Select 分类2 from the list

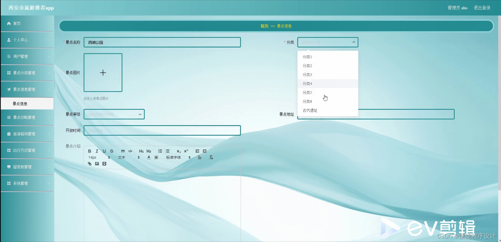[328, 66]
